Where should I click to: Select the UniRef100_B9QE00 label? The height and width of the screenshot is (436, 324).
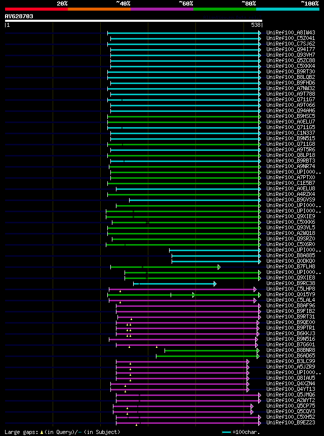click(291, 322)
